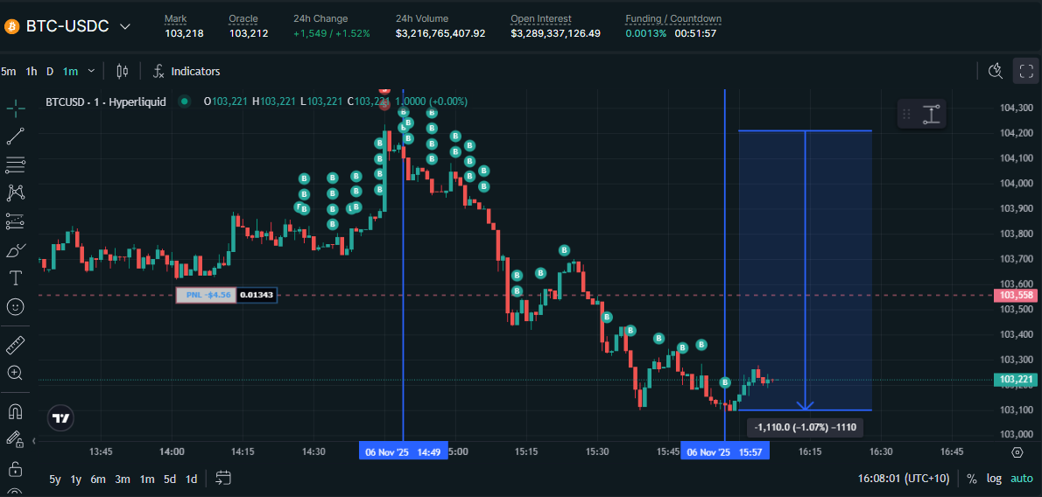Change candlestick chart style
1042x497 pixels.
click(x=122, y=71)
